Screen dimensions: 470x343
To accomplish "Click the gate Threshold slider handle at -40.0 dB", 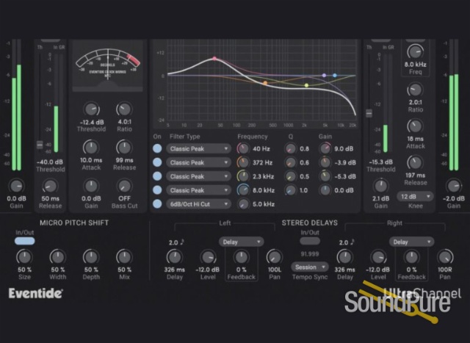I will click(x=40, y=145).
